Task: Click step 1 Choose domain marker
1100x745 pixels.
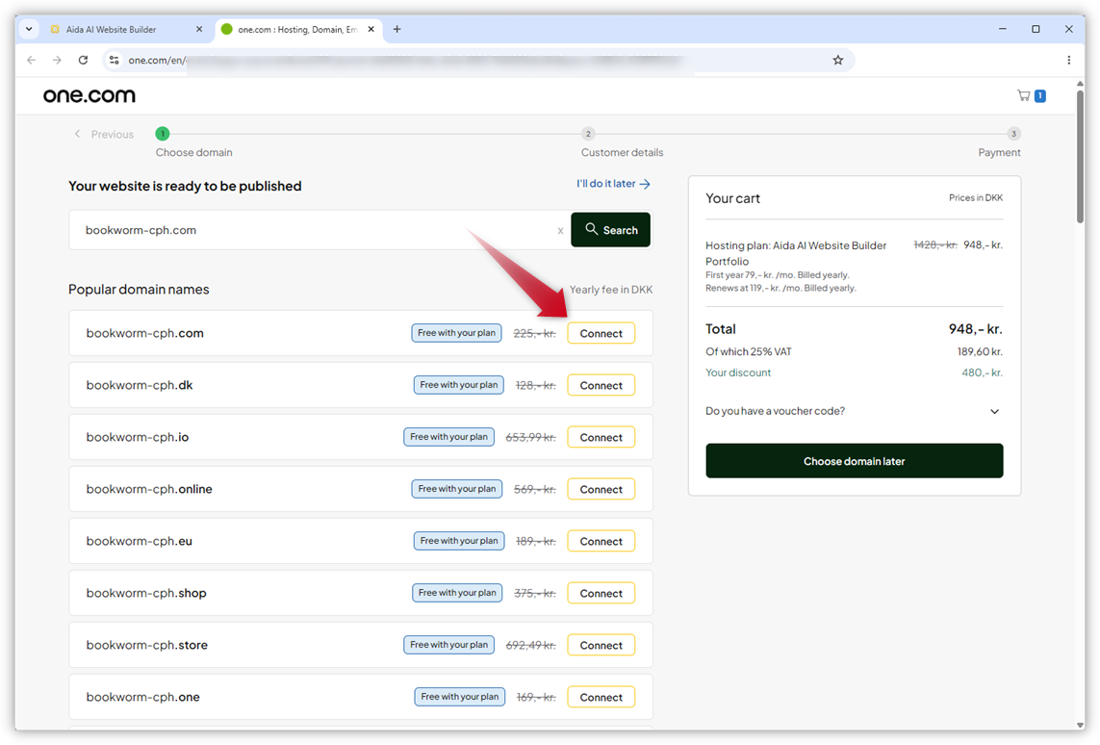Action: (x=163, y=133)
